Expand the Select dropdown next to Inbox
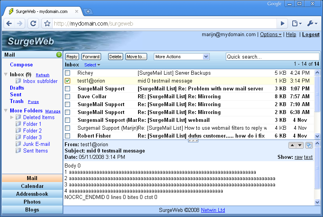The image size is (323, 217). [92, 65]
